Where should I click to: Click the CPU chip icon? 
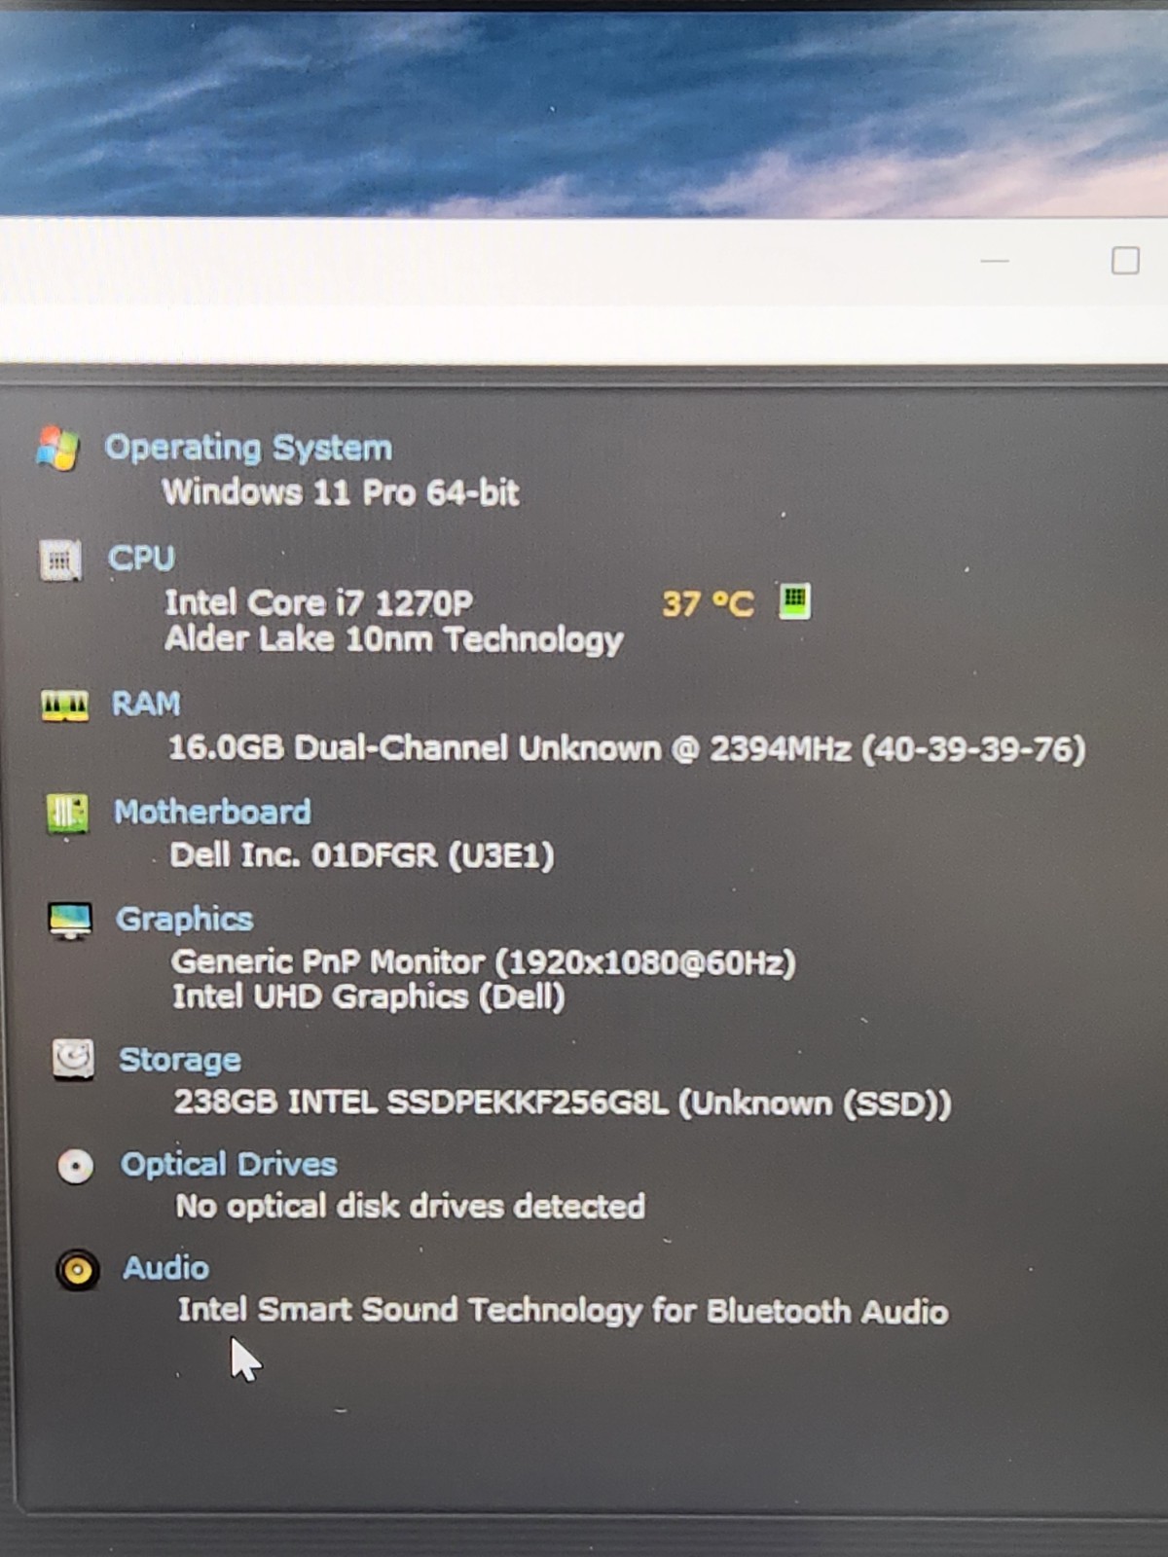(x=60, y=561)
